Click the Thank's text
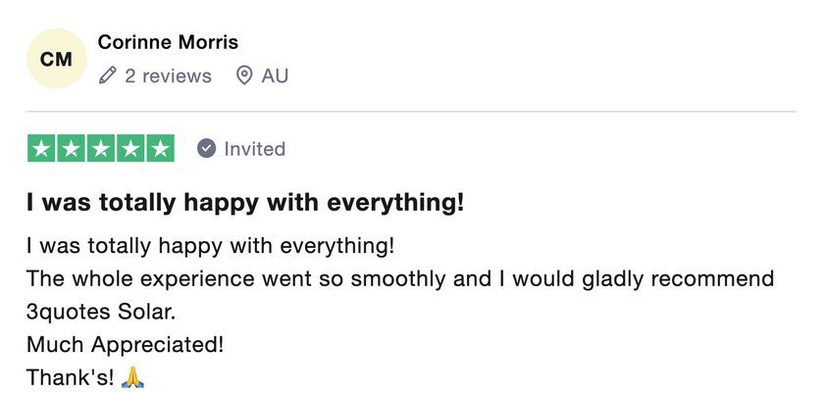This screenshot has height=396, width=824. (x=70, y=377)
